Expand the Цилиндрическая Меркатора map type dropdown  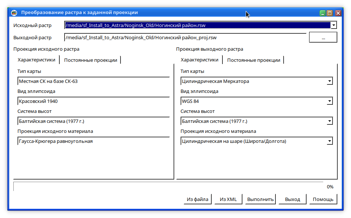(330, 81)
